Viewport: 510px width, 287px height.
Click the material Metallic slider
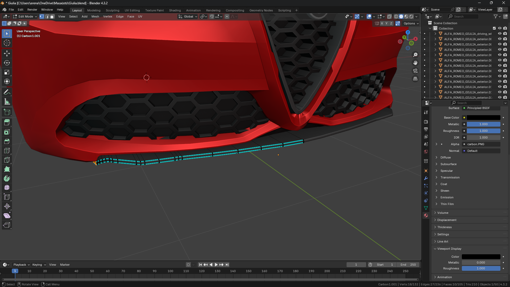(x=483, y=124)
